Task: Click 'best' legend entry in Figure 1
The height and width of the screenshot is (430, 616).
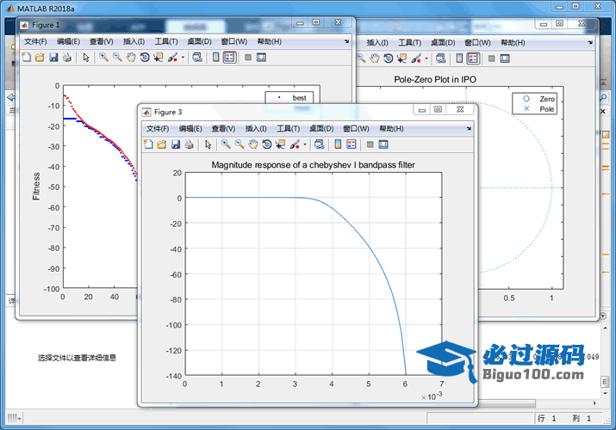Action: (x=299, y=98)
